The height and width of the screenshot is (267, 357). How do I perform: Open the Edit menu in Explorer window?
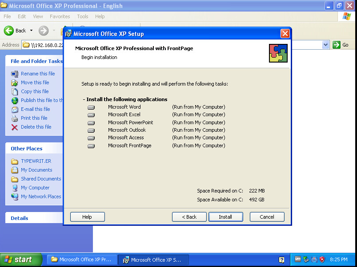tap(22, 16)
